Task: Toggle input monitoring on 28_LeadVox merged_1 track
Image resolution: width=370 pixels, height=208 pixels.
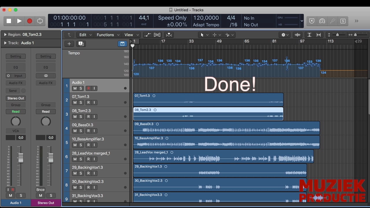Action: 94,159
